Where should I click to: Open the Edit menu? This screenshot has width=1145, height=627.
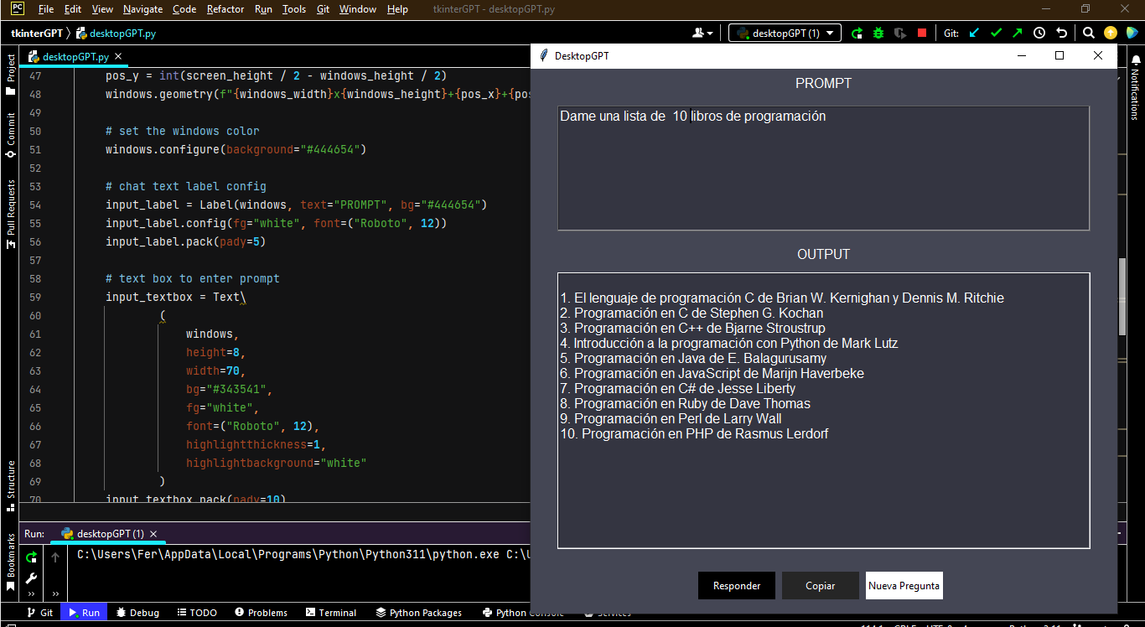pyautogui.click(x=73, y=9)
